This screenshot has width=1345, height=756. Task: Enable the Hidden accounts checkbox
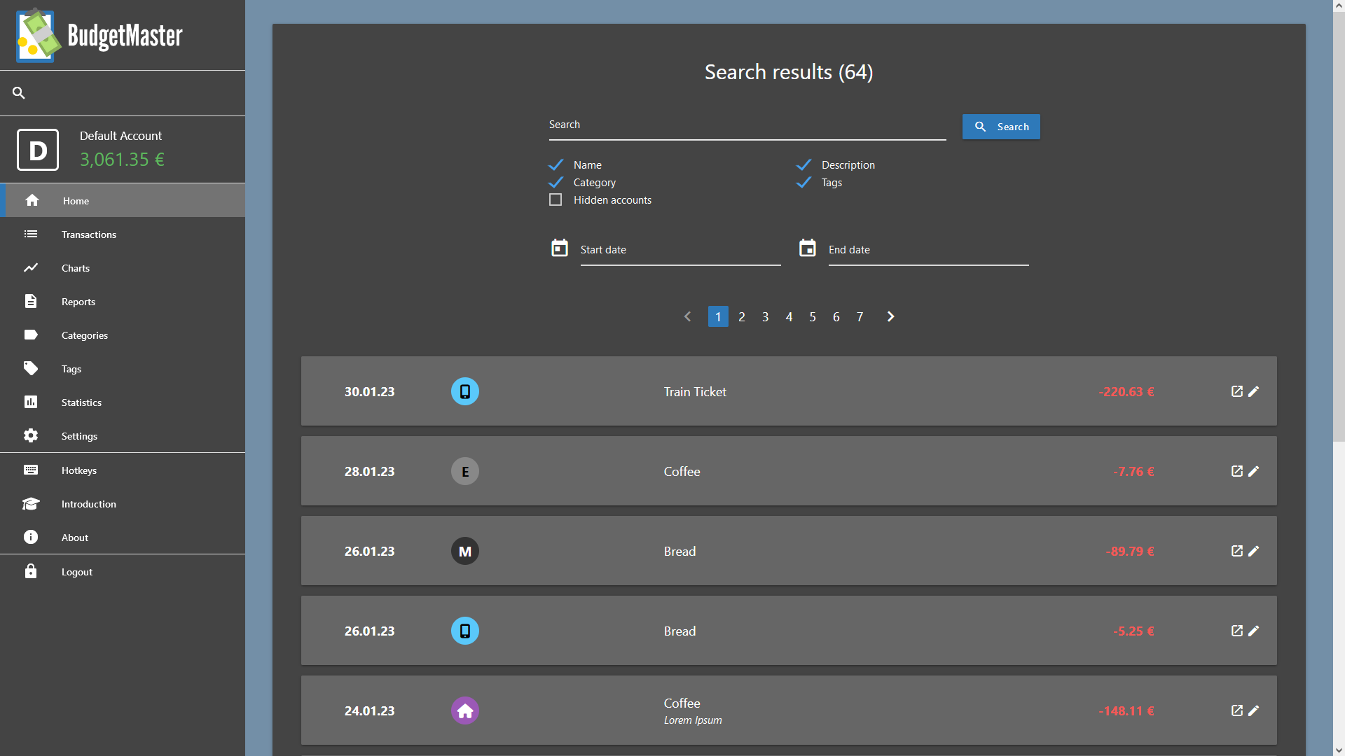(556, 199)
